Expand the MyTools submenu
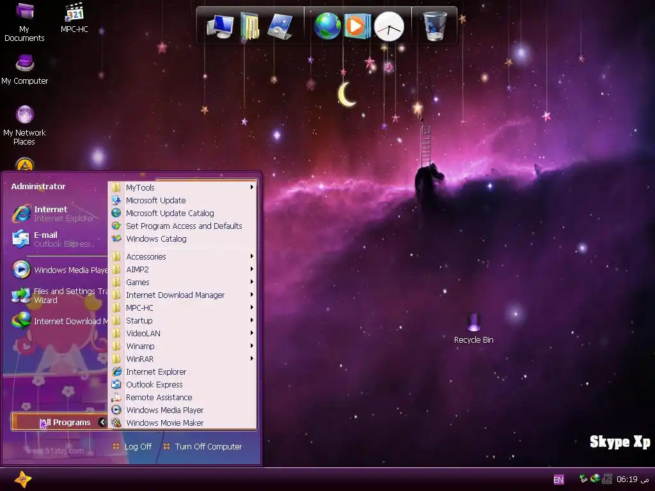This screenshot has width=655, height=491. pos(182,187)
